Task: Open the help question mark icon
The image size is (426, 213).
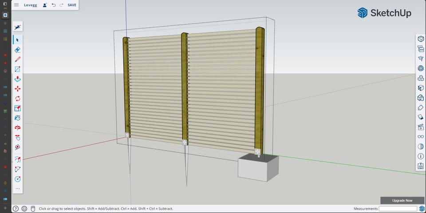Action: click(x=16, y=209)
